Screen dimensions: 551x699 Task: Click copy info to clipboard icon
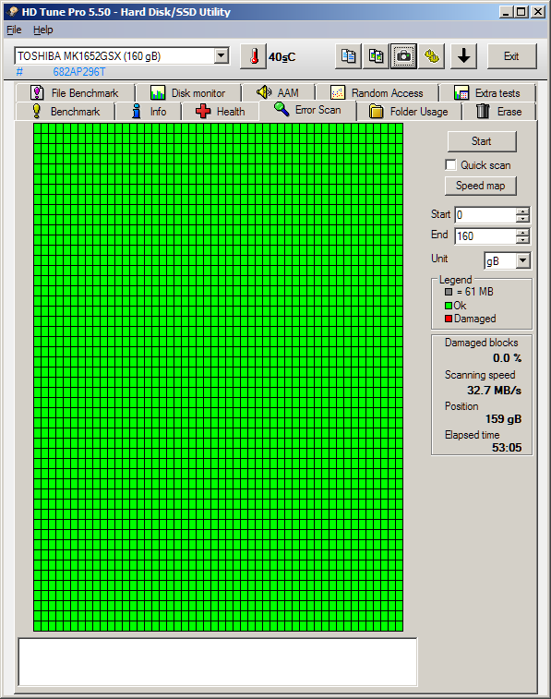[348, 56]
